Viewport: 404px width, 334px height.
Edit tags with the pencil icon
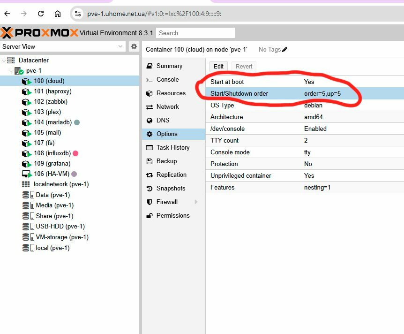click(x=284, y=50)
